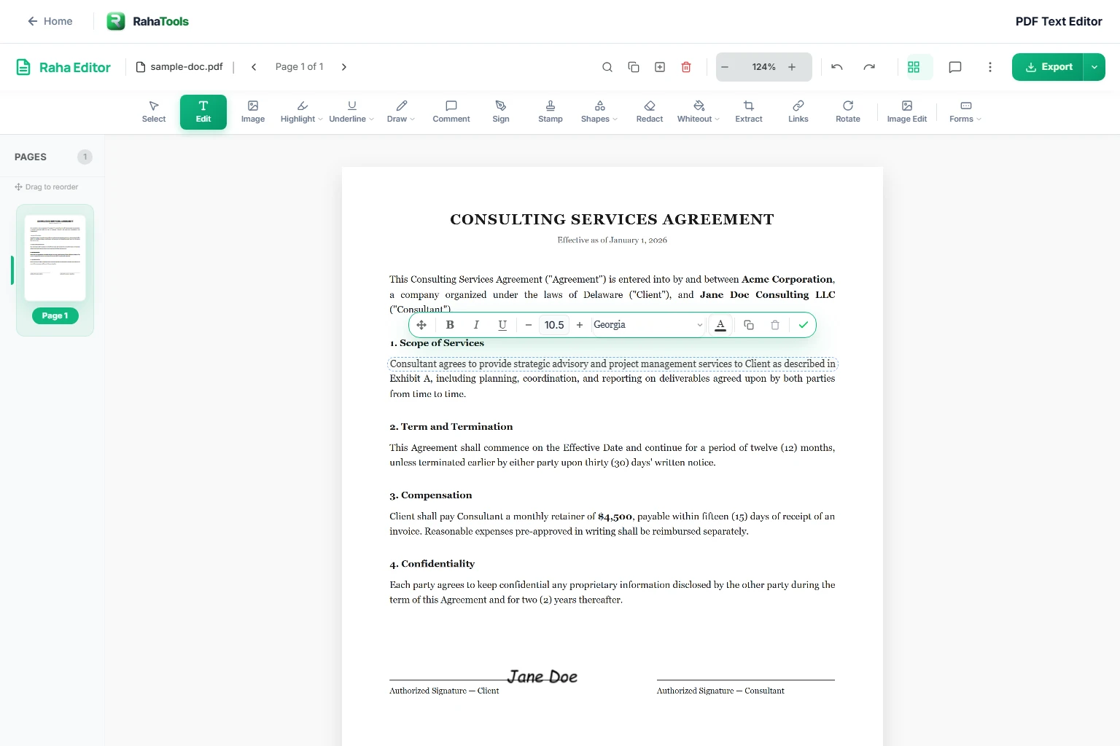Select the Draw tool
The height and width of the screenshot is (746, 1120).
click(x=397, y=112)
